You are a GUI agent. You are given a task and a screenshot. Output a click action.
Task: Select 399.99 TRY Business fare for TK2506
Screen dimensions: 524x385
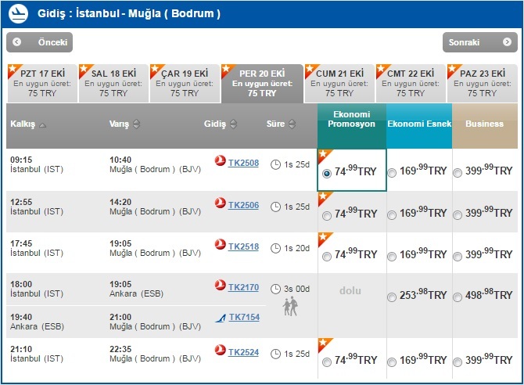[458, 214]
